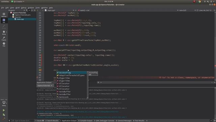Build project with hammer icon
Image resolution: width=216 pixels, height=122 pixels.
[x=4, y=119]
